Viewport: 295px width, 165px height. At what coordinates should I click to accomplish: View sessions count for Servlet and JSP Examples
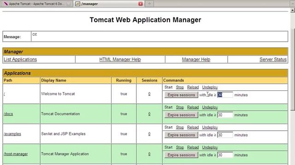149,134
